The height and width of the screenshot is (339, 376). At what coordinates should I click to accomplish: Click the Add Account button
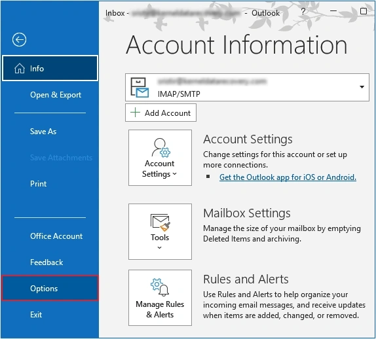tap(160, 113)
